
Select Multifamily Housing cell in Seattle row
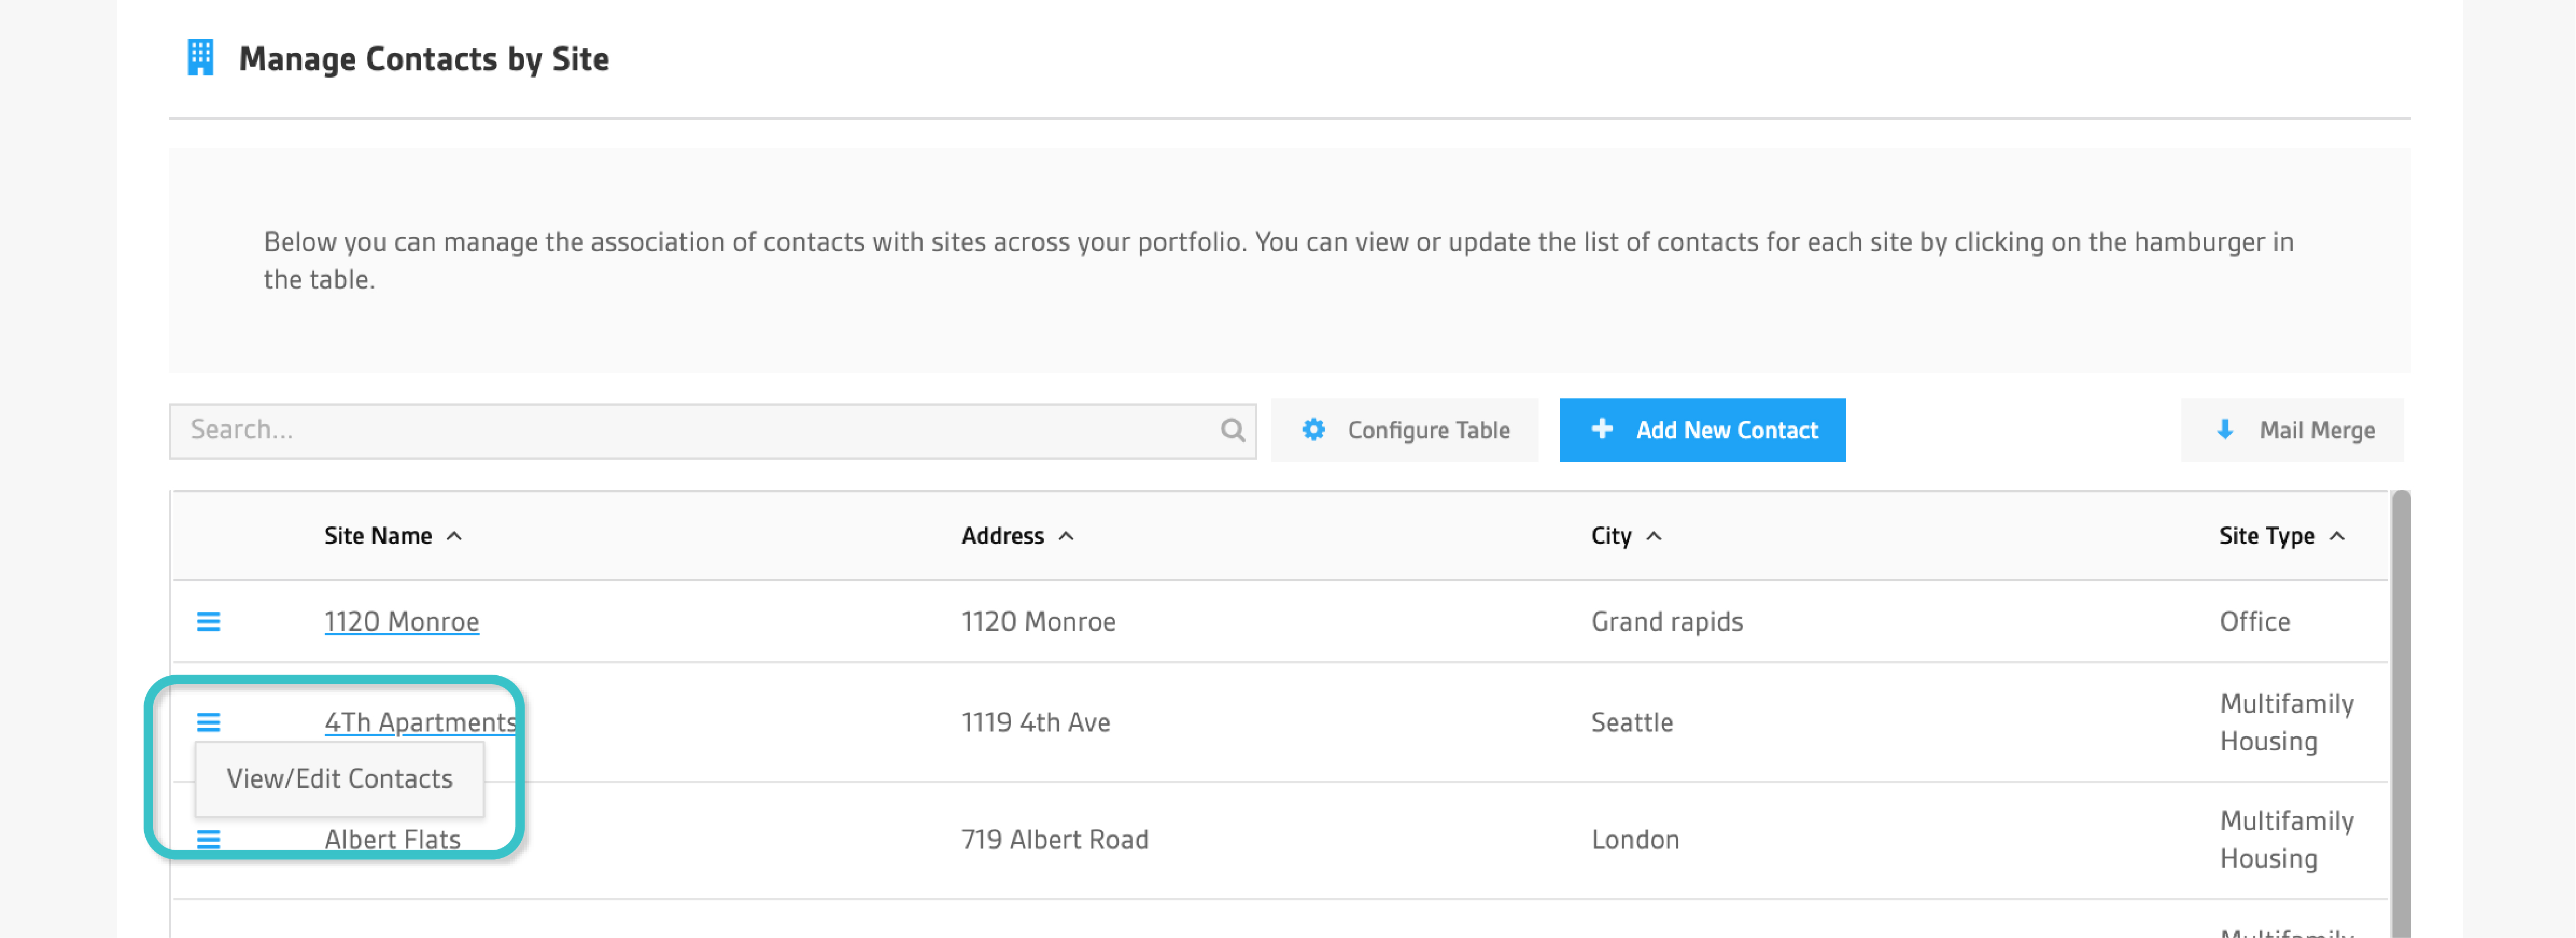click(2286, 722)
